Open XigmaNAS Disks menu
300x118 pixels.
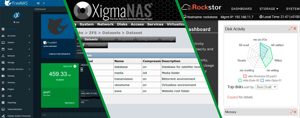[x=122, y=24]
